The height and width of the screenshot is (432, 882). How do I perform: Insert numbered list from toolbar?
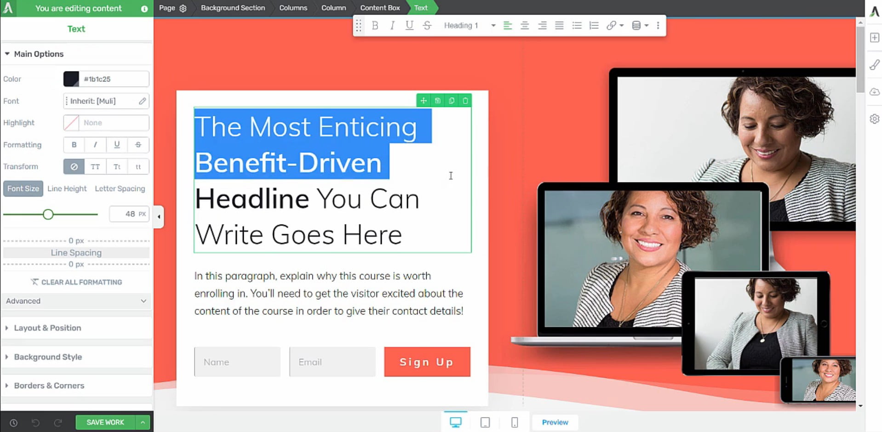coord(594,25)
